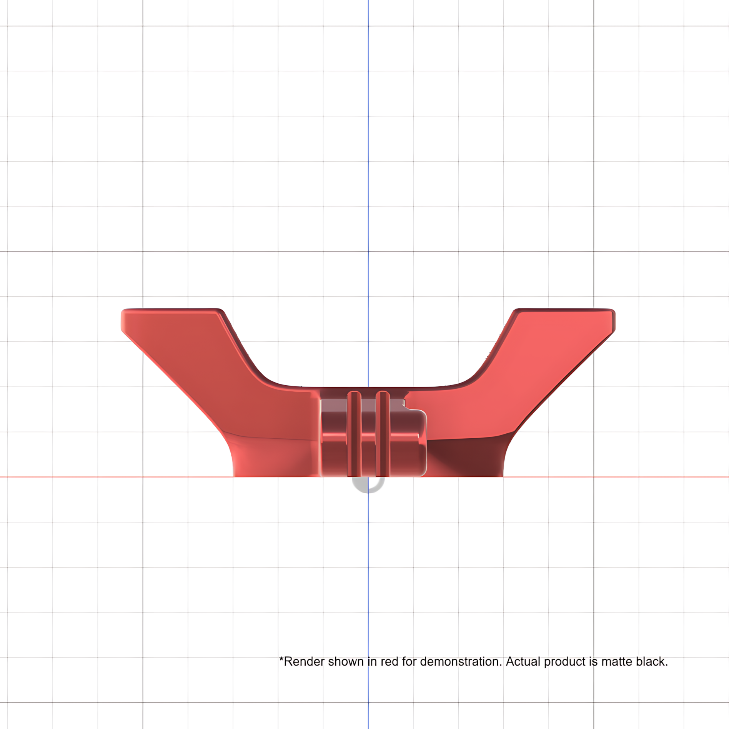Select the blue vertical axis line

(x=368, y=192)
